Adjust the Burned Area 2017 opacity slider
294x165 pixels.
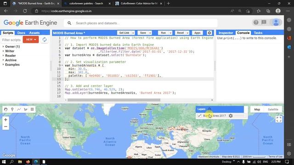240,116
